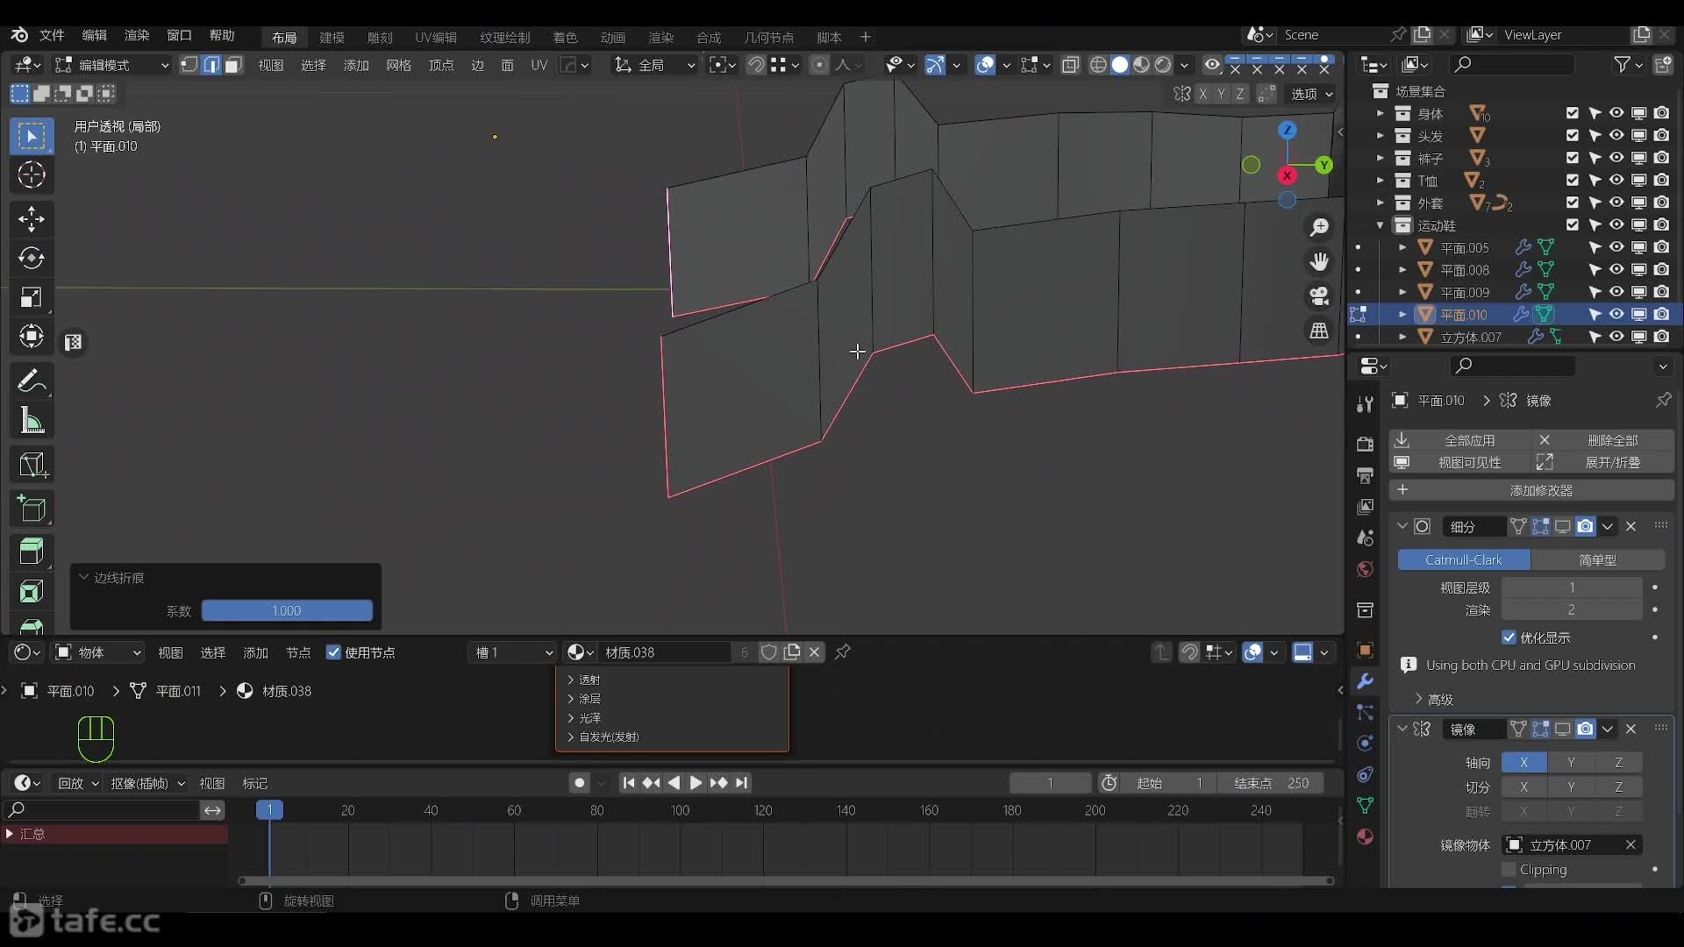Toggle 使用节点 checkbox
The width and height of the screenshot is (1684, 947).
(x=333, y=652)
